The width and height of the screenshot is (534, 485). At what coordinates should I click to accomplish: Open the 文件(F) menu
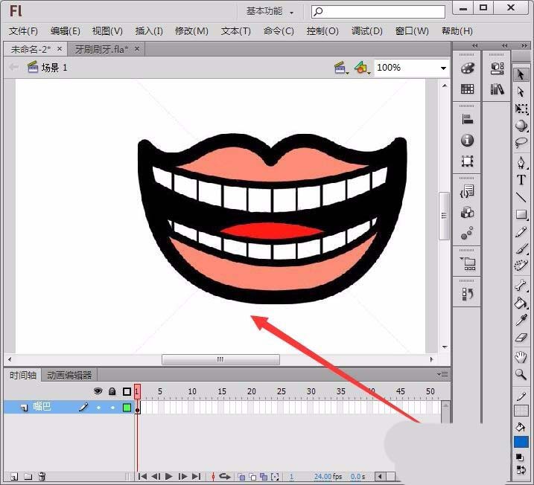23,31
